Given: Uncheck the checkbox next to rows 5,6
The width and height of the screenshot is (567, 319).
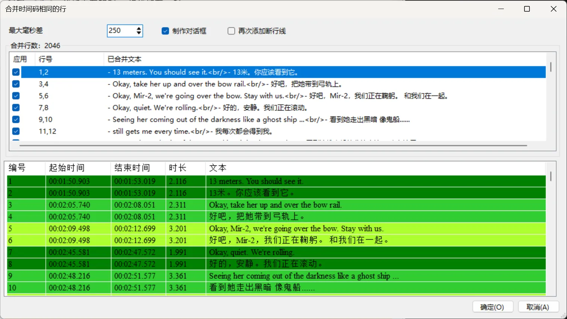Looking at the screenshot, I should (15, 95).
